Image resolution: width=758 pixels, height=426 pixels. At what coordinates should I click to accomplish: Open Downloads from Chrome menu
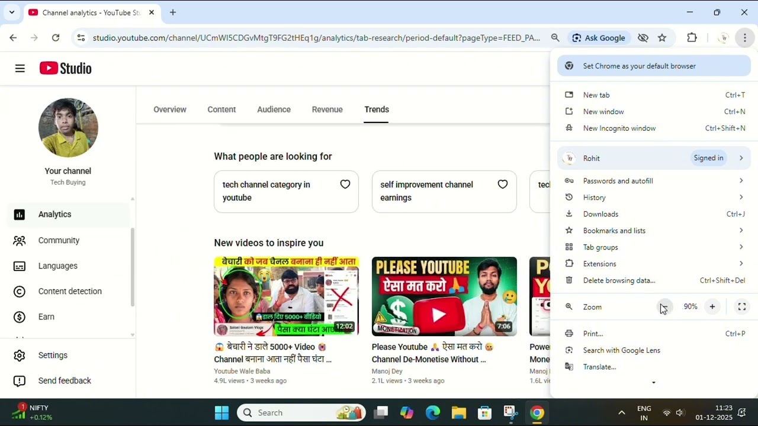[654, 214]
